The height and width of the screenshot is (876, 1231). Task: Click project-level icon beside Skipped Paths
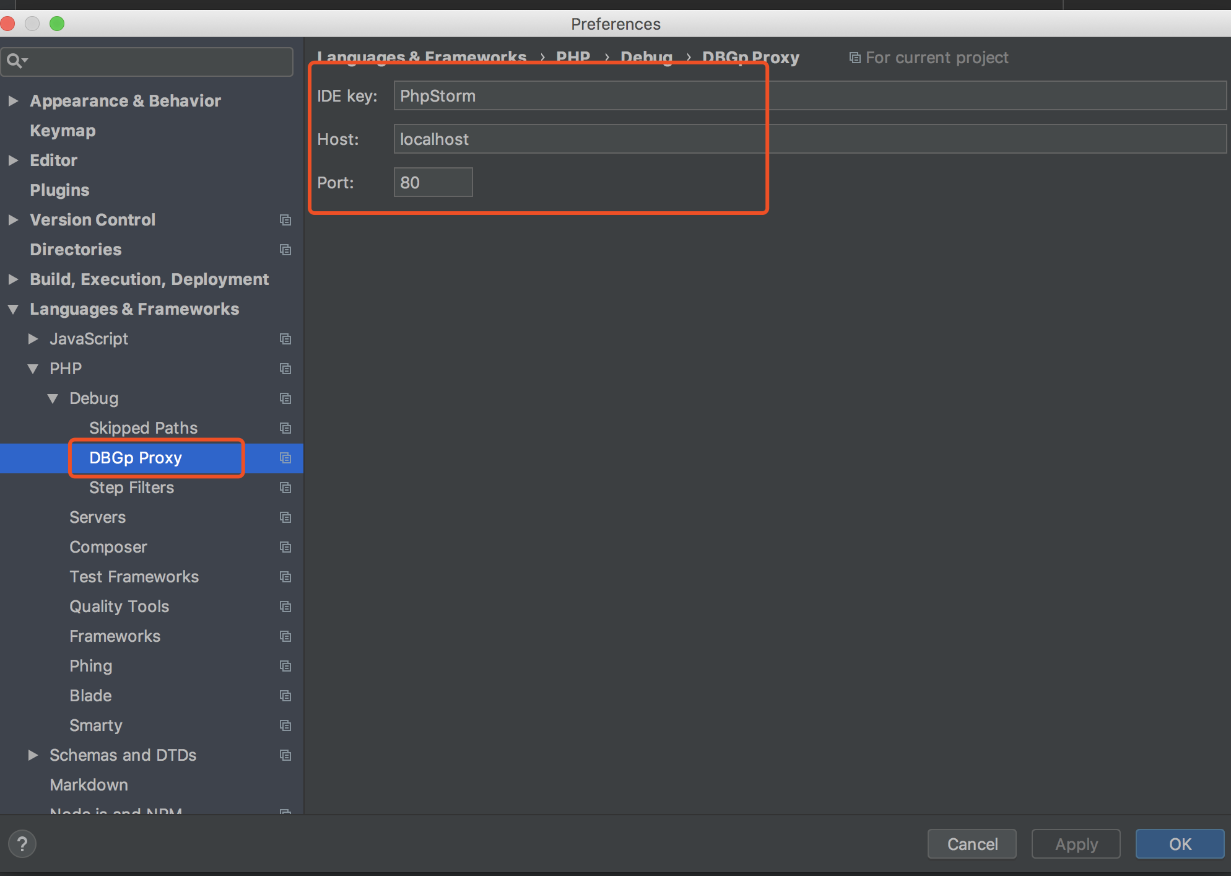[285, 428]
